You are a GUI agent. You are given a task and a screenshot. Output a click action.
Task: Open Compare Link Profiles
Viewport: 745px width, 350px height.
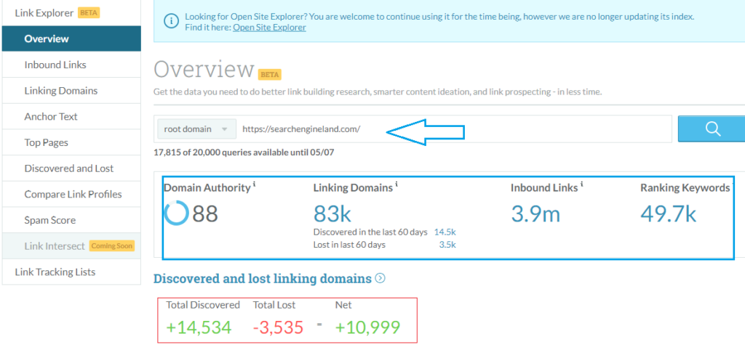coord(71,195)
